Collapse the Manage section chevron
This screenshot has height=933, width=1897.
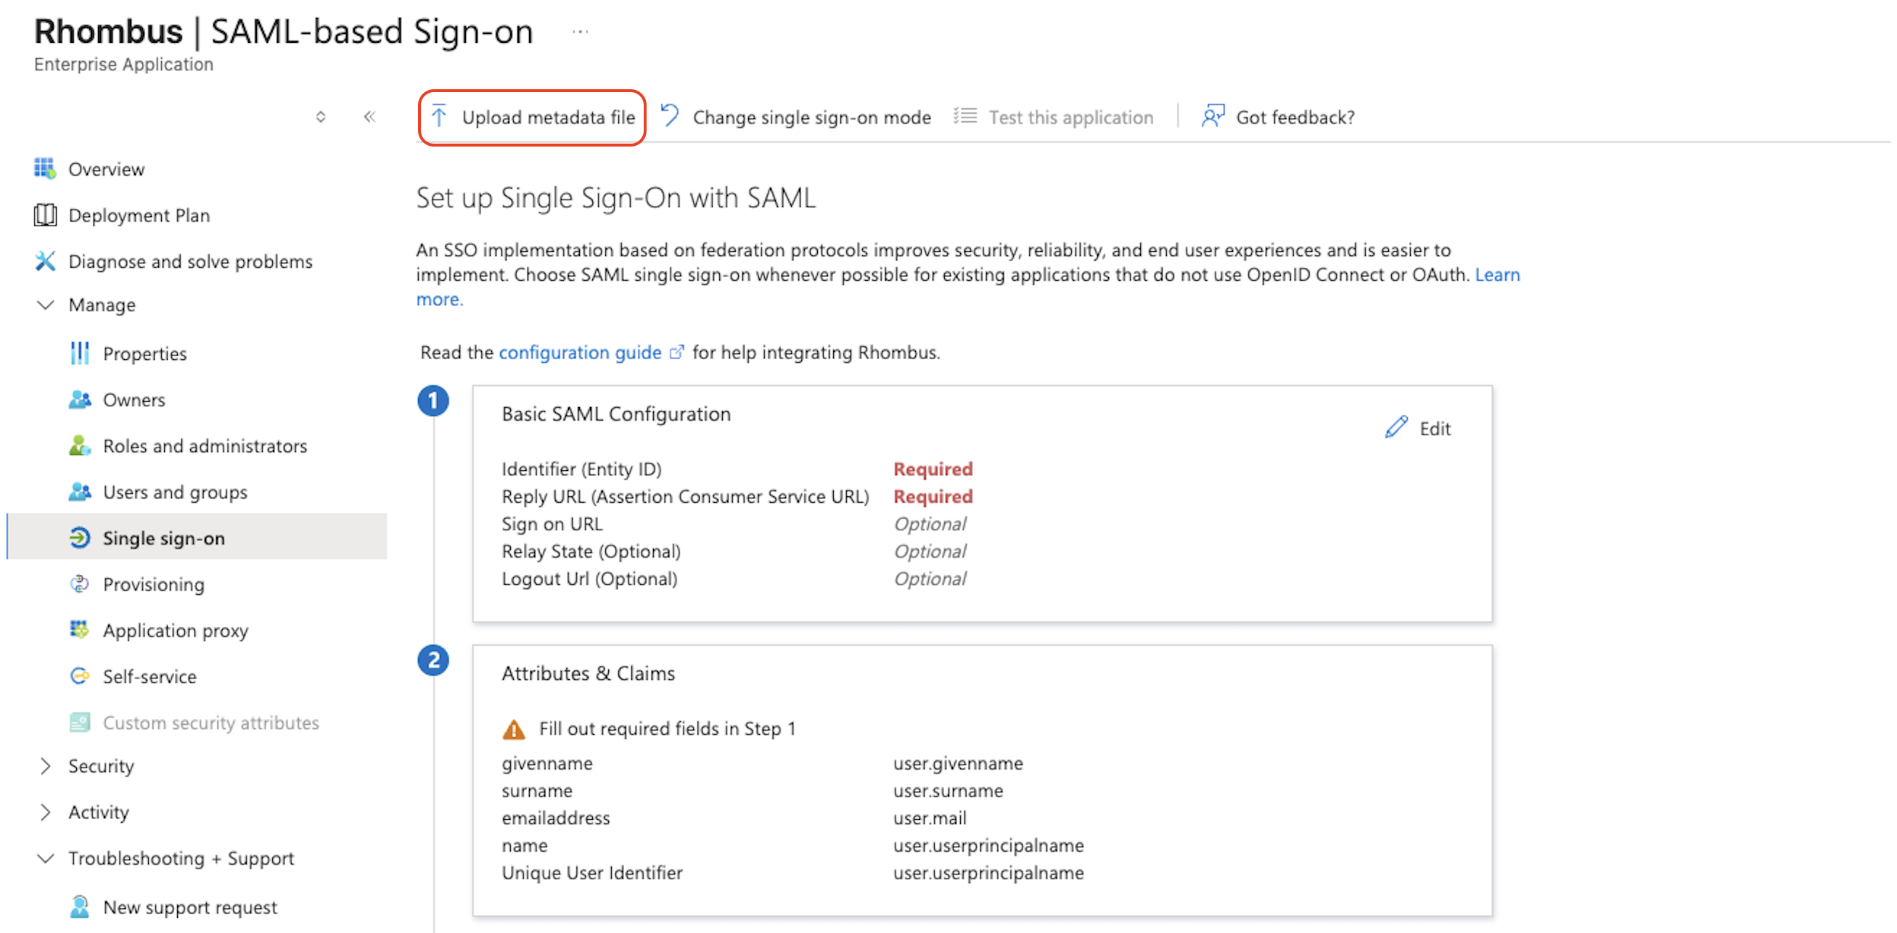tap(46, 304)
